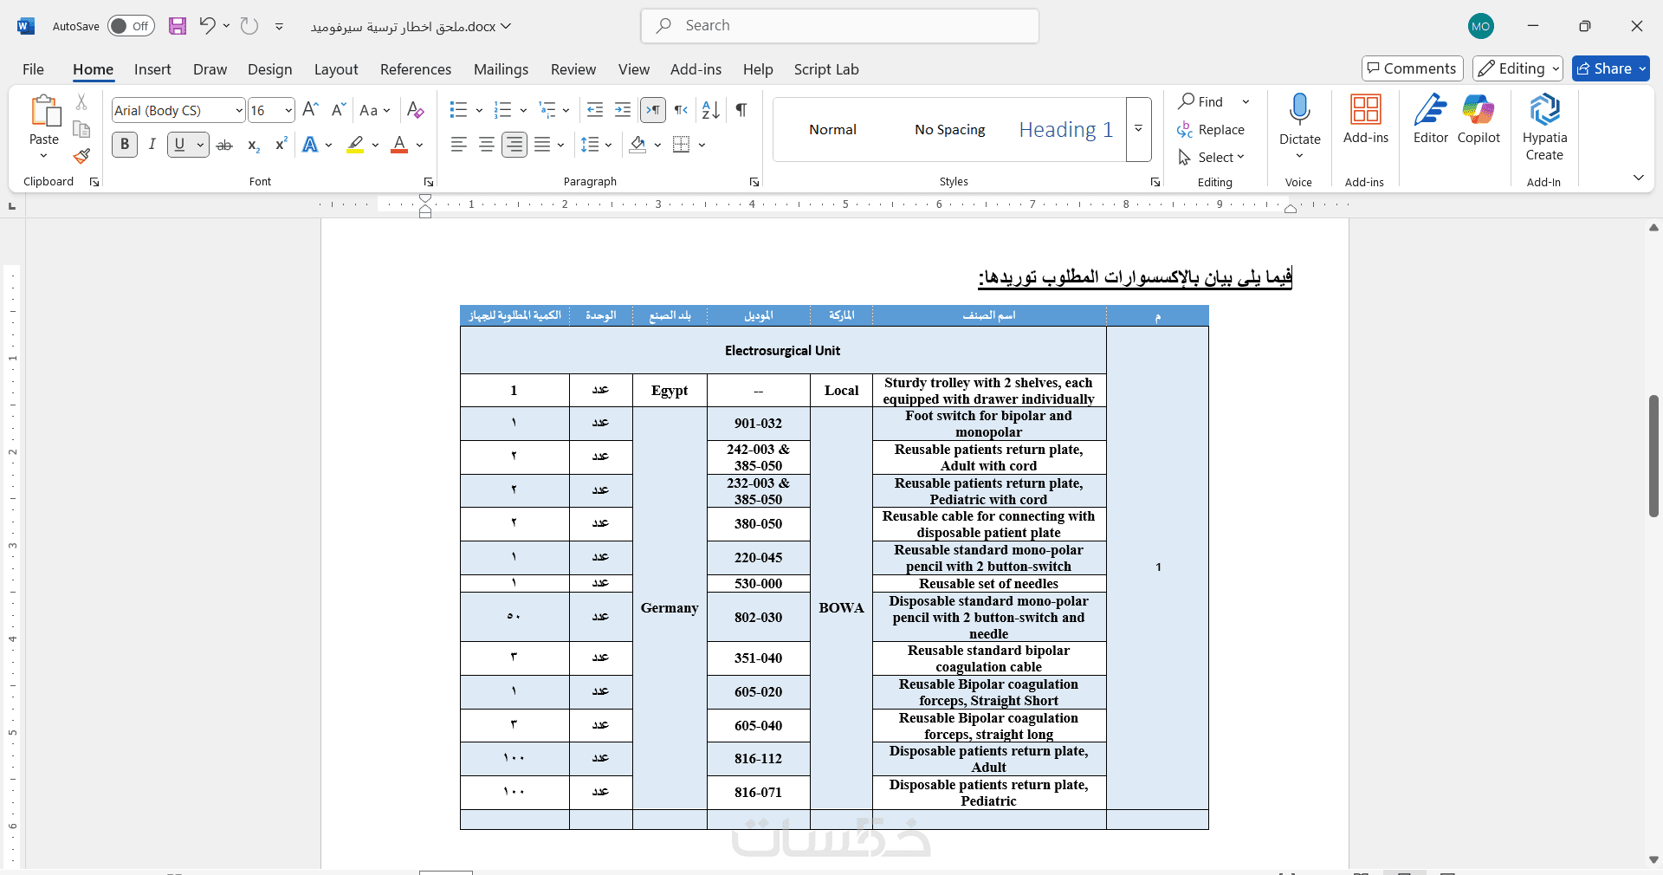Apply shading fill color
Image resolution: width=1663 pixels, height=875 pixels.
coord(638,145)
